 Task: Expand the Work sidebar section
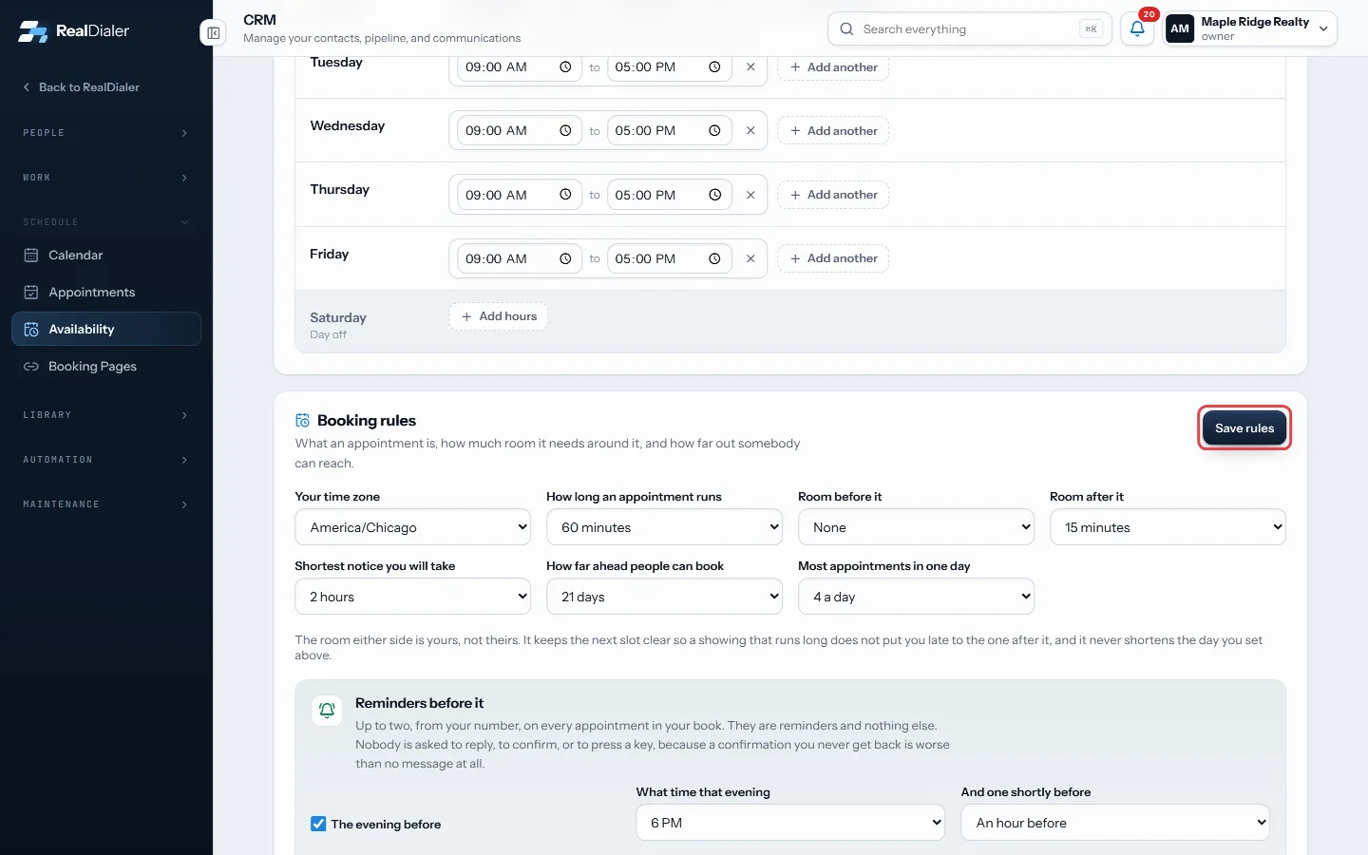pos(106,178)
